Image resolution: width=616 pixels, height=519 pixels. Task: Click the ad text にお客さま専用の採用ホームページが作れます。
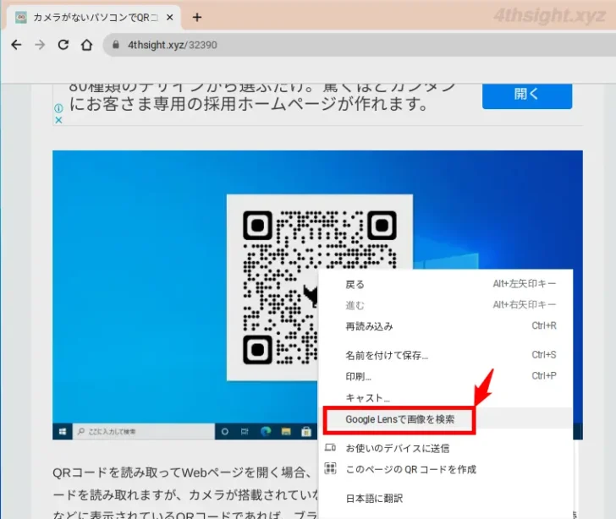249,104
